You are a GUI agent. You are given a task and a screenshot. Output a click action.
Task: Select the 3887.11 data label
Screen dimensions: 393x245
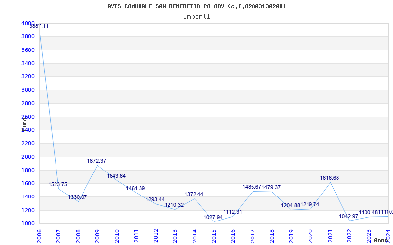pyautogui.click(x=39, y=26)
